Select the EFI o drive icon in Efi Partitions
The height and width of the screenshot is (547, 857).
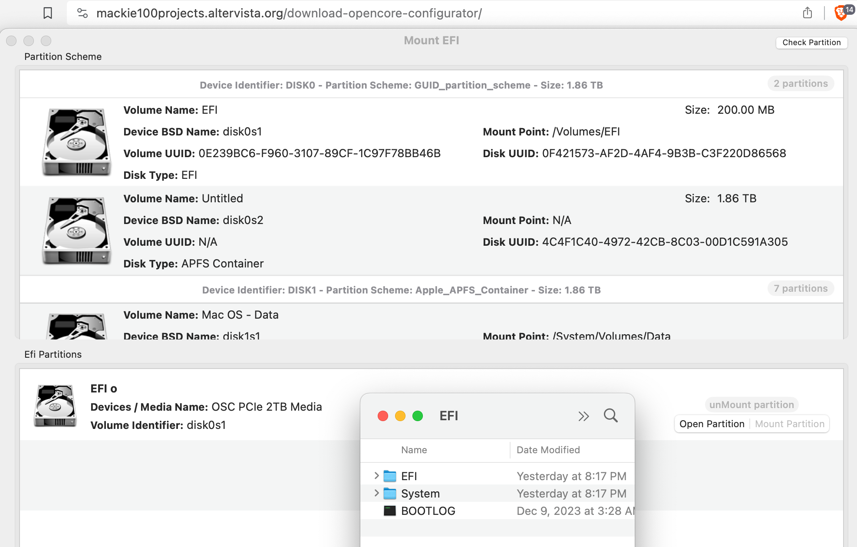pyautogui.click(x=55, y=406)
